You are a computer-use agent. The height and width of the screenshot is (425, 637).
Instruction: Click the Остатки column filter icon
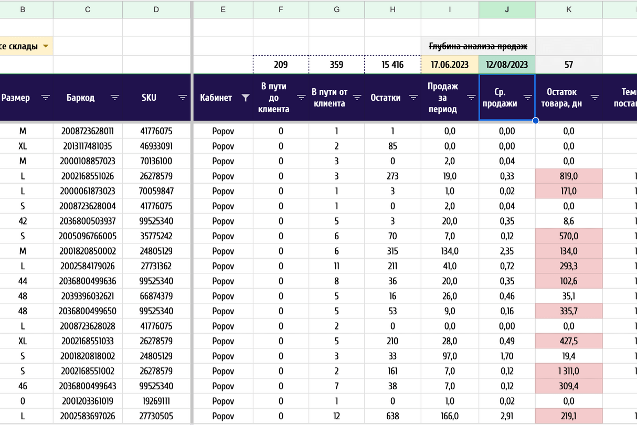tap(413, 98)
